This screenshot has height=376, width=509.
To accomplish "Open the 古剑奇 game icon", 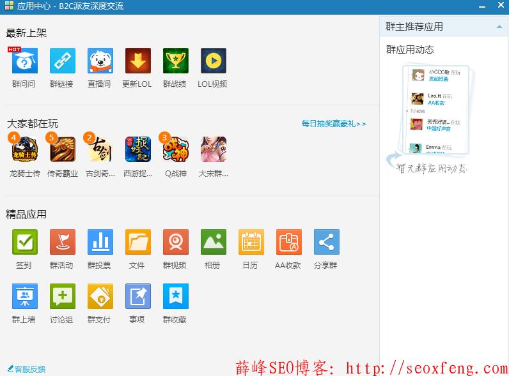I will tap(100, 149).
